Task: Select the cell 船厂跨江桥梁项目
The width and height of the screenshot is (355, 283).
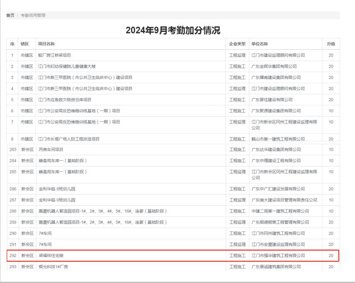Action: tap(55, 55)
